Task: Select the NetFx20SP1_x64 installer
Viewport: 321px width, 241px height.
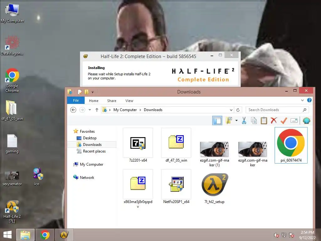Action: click(x=176, y=187)
